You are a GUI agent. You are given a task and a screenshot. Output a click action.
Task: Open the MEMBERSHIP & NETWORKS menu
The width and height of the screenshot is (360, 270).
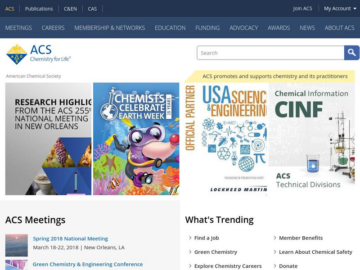click(109, 28)
